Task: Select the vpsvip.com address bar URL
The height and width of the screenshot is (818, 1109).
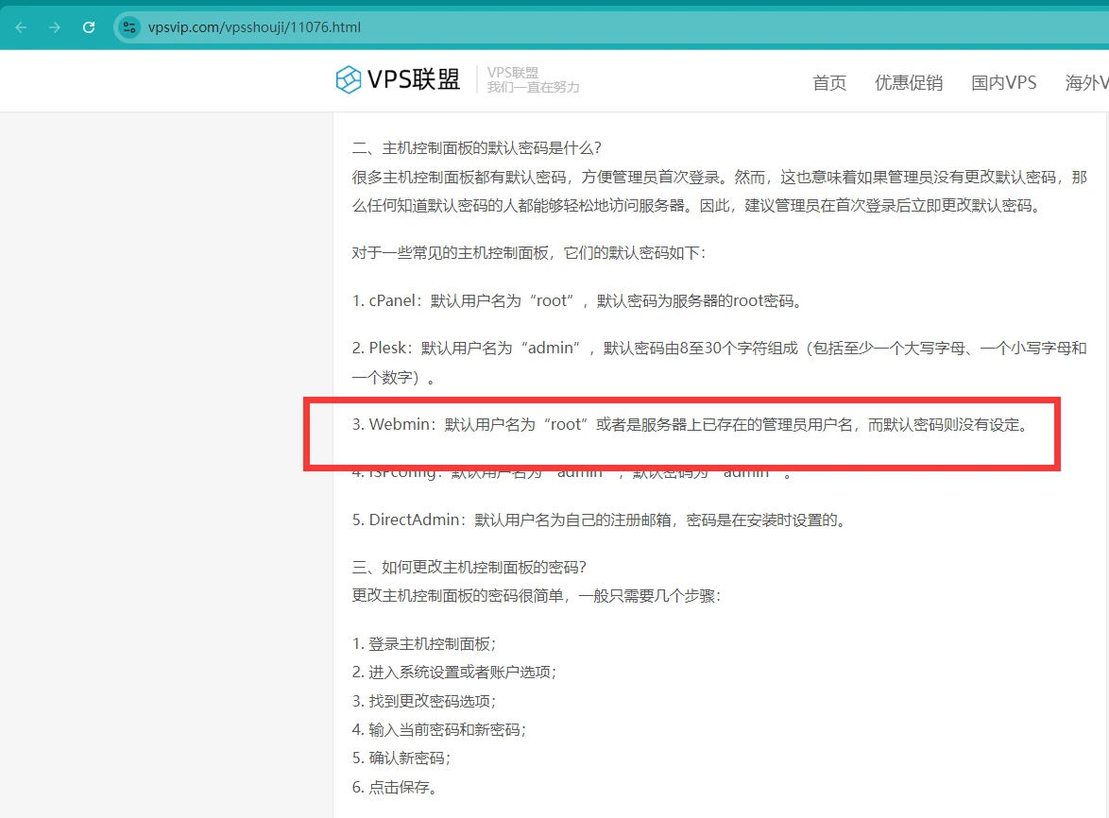Action: (x=254, y=27)
